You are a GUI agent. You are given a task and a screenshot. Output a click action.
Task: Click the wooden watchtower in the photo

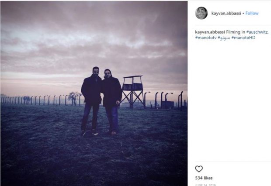(132, 89)
